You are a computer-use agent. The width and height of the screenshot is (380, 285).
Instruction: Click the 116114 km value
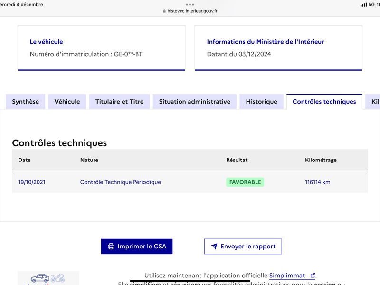tap(317, 182)
